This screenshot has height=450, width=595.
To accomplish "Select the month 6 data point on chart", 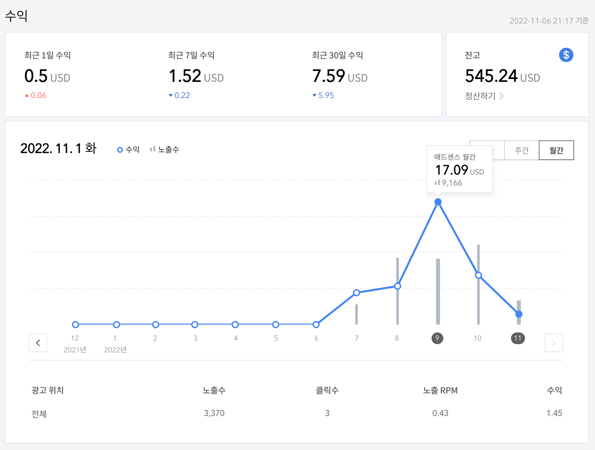I will pyautogui.click(x=316, y=325).
